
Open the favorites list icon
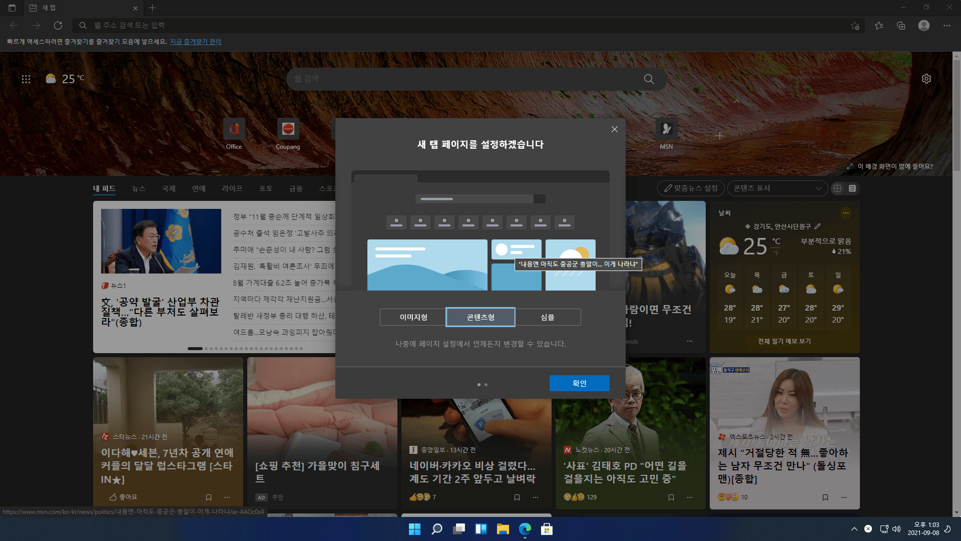pyautogui.click(x=879, y=26)
